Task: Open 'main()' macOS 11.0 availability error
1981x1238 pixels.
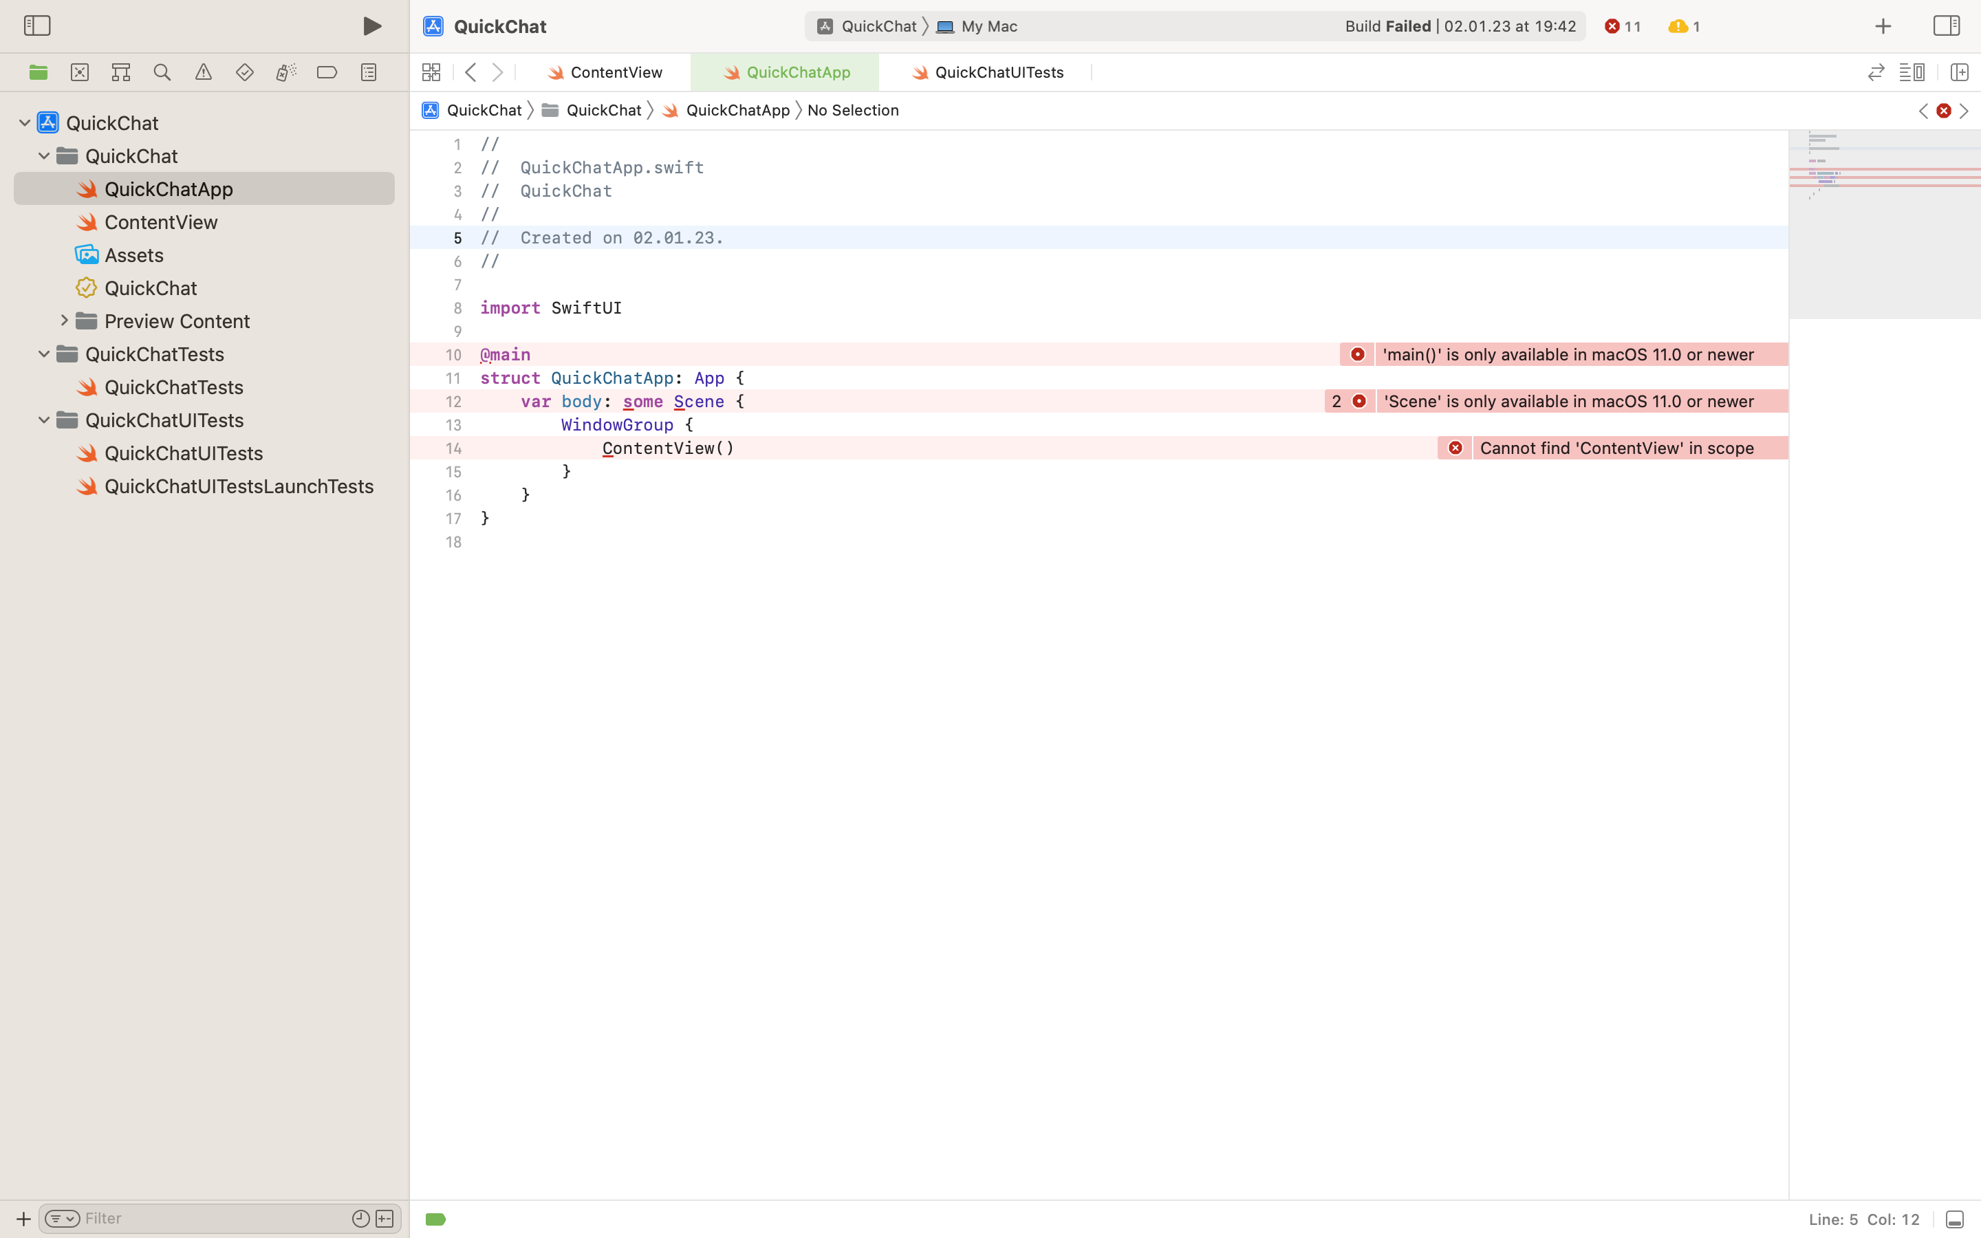Action: 1568,354
